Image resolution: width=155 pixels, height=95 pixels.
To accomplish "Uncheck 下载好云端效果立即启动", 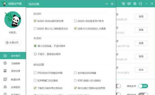I will pos(35,88).
